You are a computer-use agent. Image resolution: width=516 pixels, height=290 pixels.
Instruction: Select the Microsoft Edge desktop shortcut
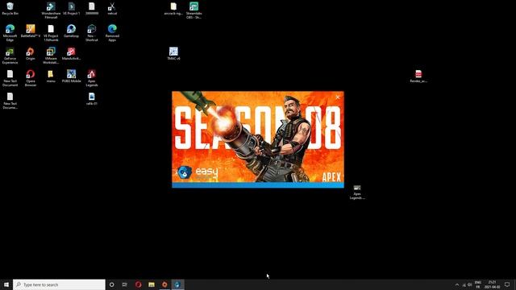(x=10, y=32)
